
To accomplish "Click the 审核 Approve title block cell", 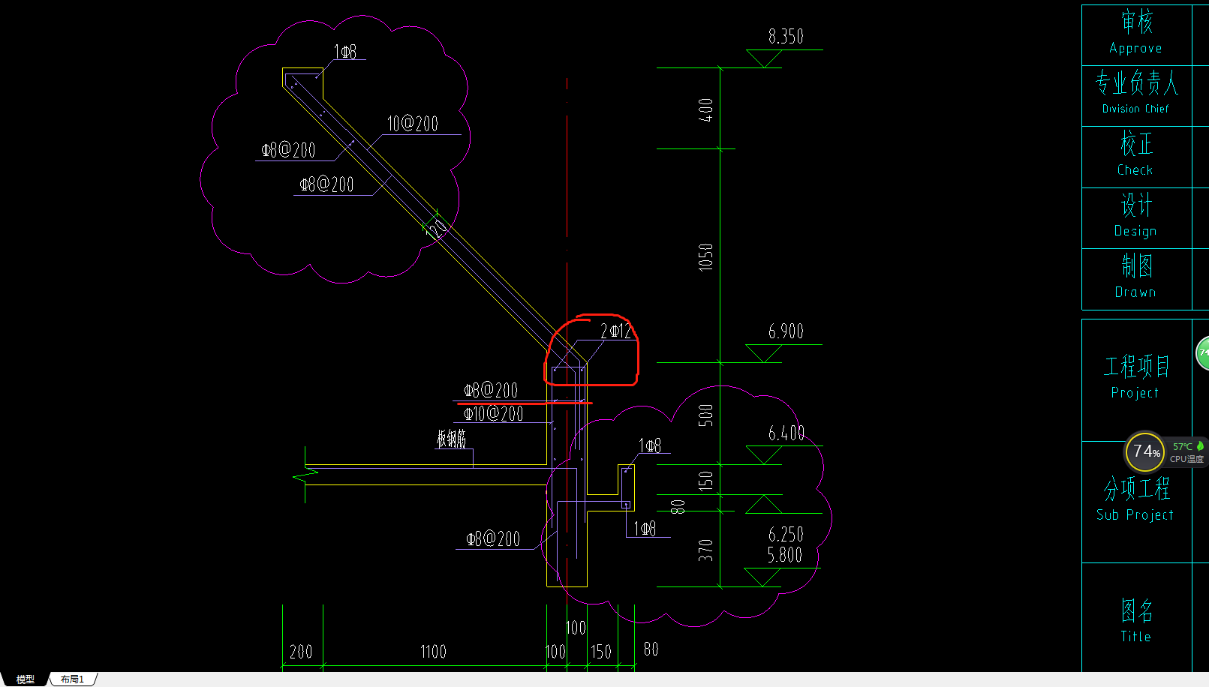I will point(1136,34).
